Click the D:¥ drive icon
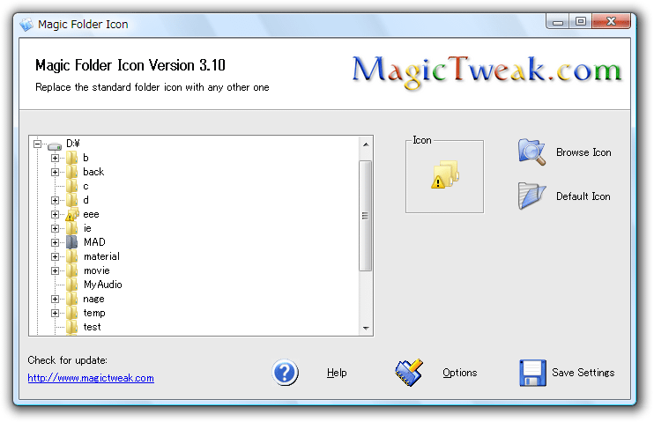Image resolution: width=654 pixels, height=422 pixels. 55,145
